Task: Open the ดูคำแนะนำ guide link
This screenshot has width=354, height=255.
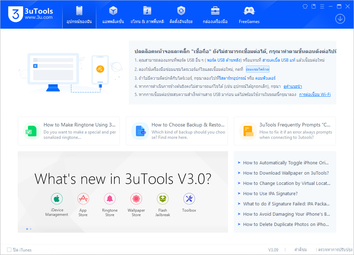Action: pos(293,86)
